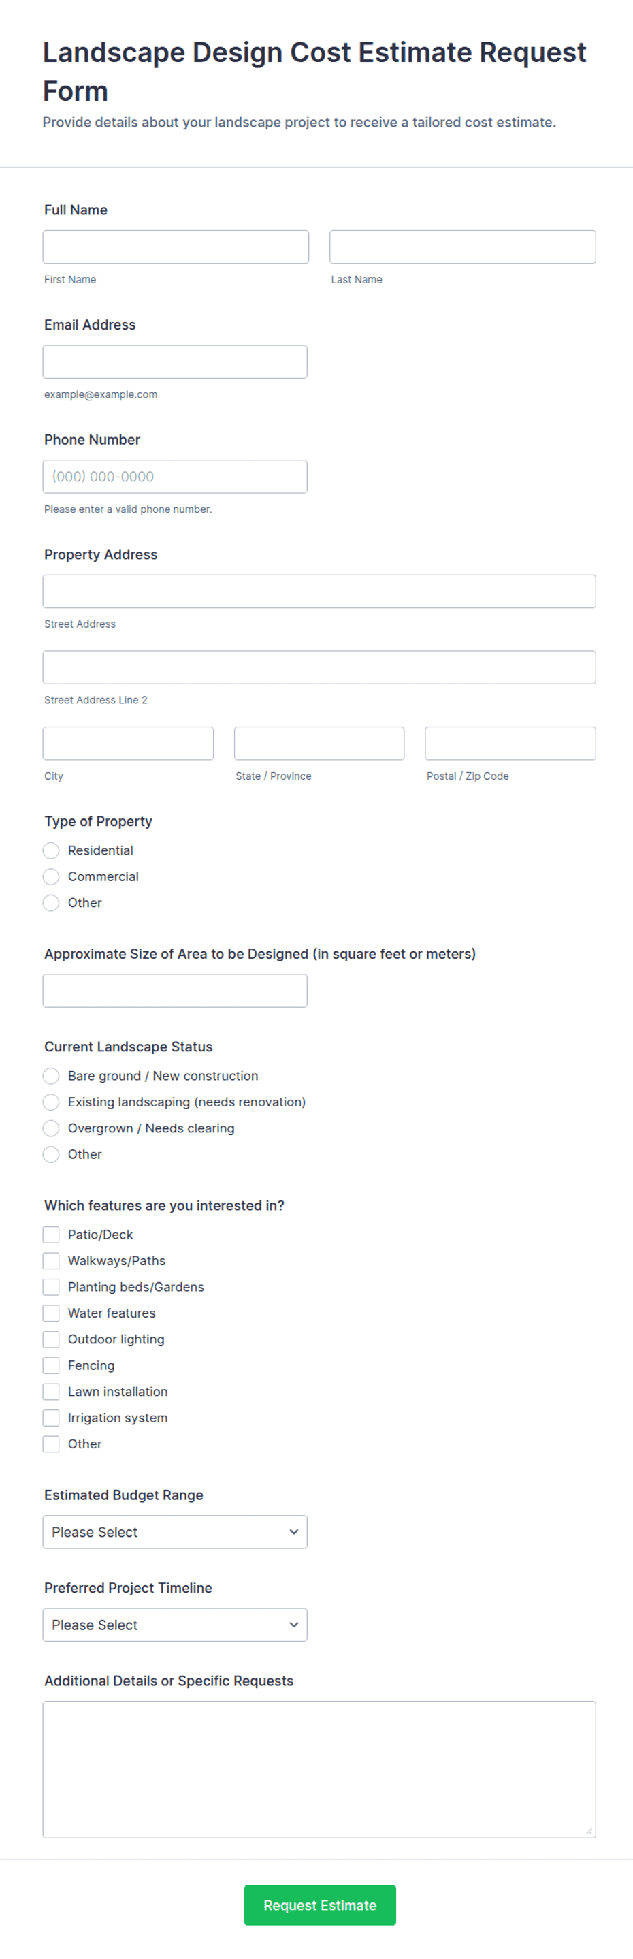Open the Preferred Project Timeline dropdown
The image size is (633, 1959).
point(175,1625)
